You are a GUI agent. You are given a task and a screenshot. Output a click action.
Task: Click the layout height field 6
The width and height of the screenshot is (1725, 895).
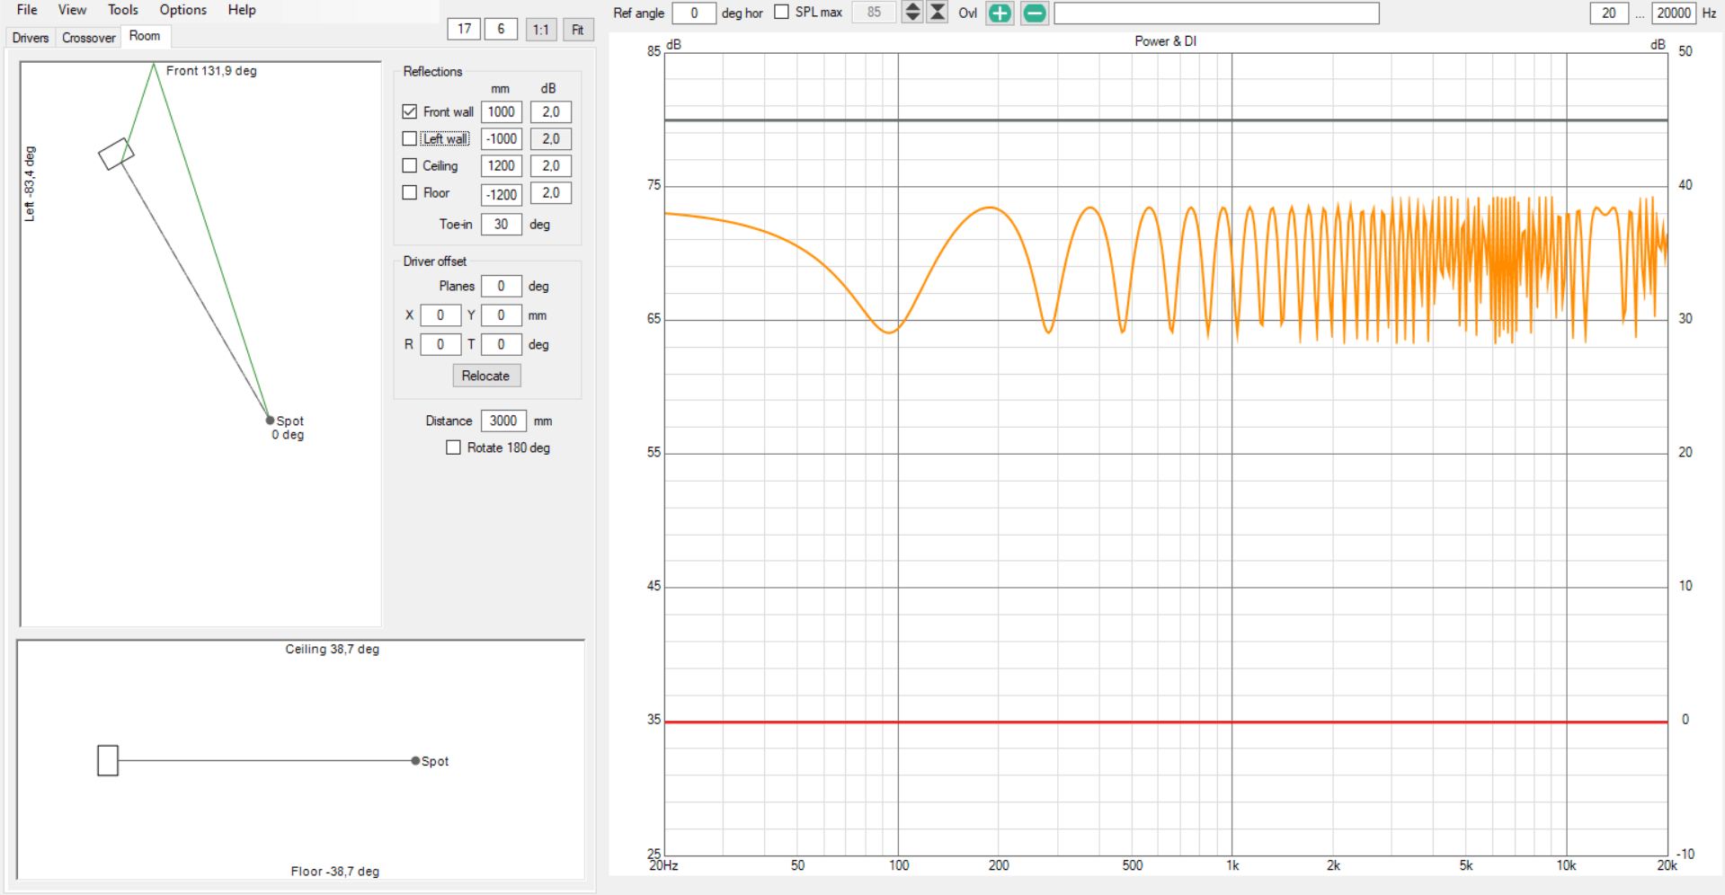coord(501,29)
